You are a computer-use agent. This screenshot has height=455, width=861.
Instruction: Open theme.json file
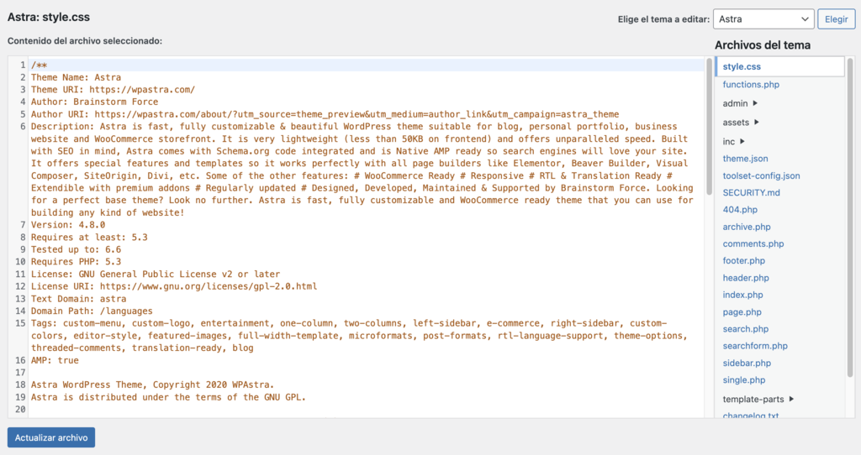click(745, 159)
